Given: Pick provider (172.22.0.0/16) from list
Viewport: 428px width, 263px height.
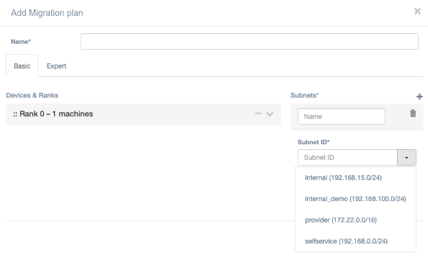Looking at the screenshot, I should click(341, 220).
